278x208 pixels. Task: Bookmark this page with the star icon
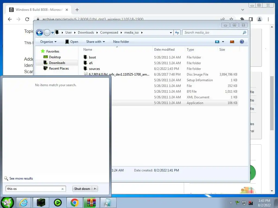231,19
